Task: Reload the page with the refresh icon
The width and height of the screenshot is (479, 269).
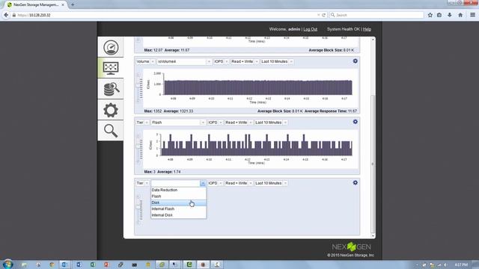Action: tap(323, 15)
